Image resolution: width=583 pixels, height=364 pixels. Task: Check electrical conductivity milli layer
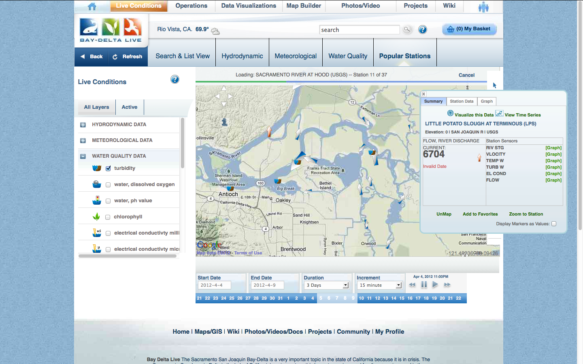pyautogui.click(x=108, y=233)
